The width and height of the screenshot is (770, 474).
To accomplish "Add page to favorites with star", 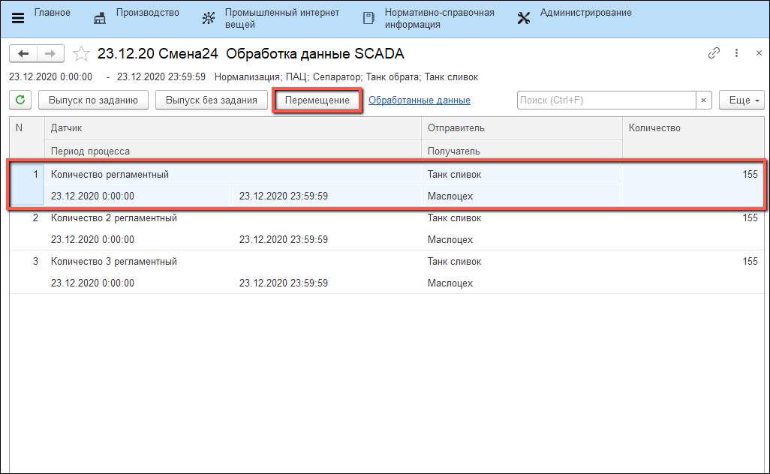I will coord(82,53).
